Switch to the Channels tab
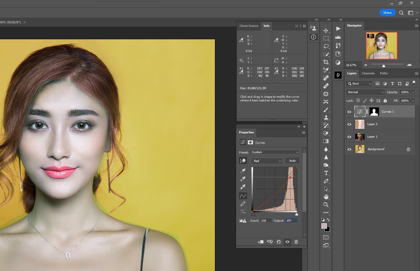This screenshot has width=420, height=271. (x=368, y=73)
